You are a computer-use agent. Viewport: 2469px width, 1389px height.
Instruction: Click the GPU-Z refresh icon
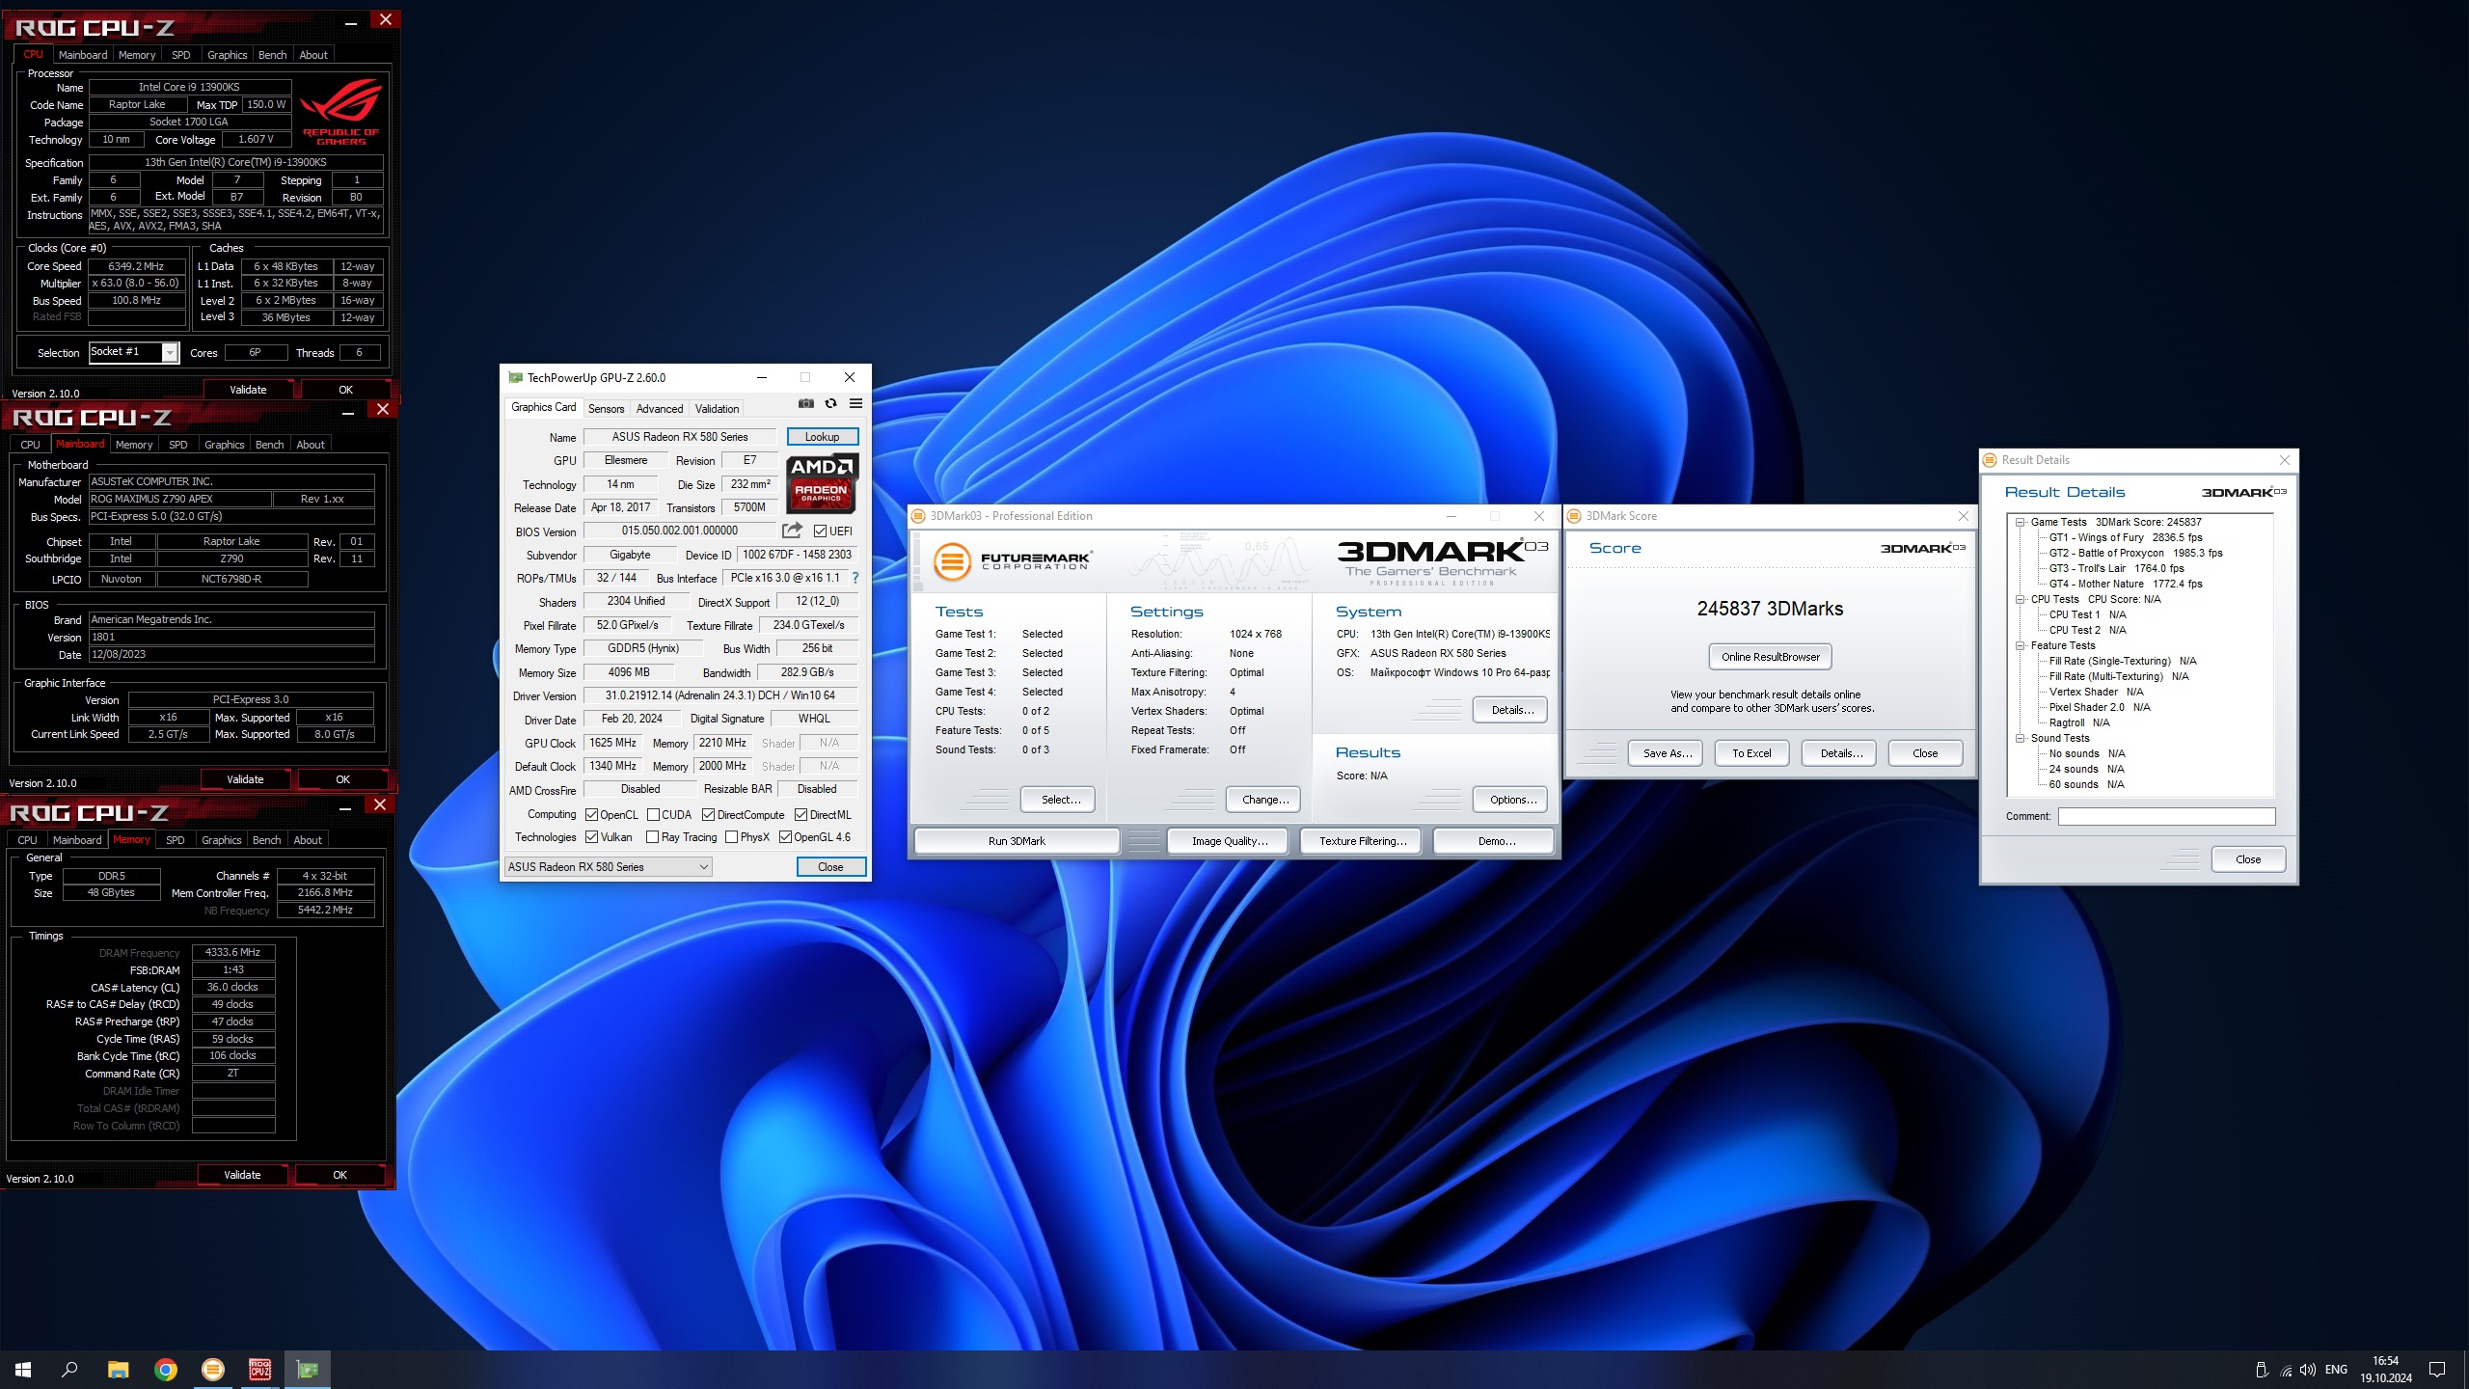click(830, 404)
